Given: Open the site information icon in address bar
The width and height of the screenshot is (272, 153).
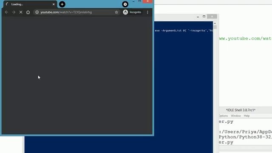Looking at the screenshot, I should point(37,12).
